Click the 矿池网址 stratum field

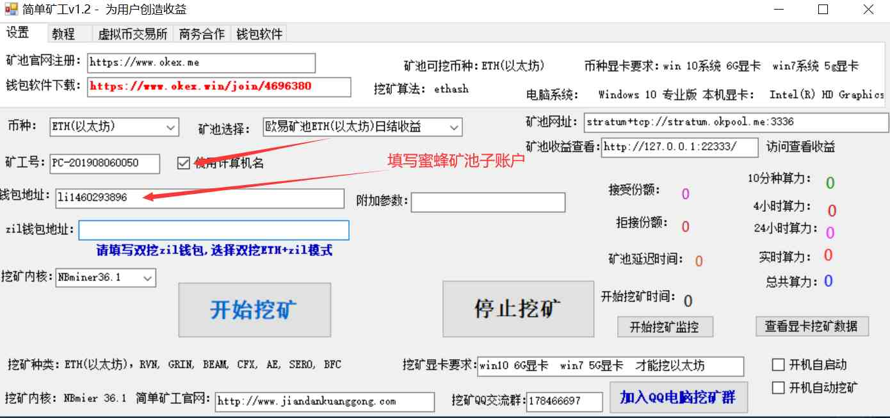736,122
